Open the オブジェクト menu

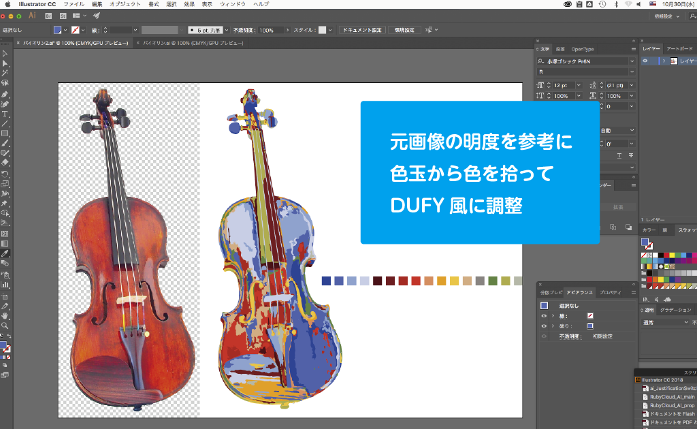coord(125,4)
